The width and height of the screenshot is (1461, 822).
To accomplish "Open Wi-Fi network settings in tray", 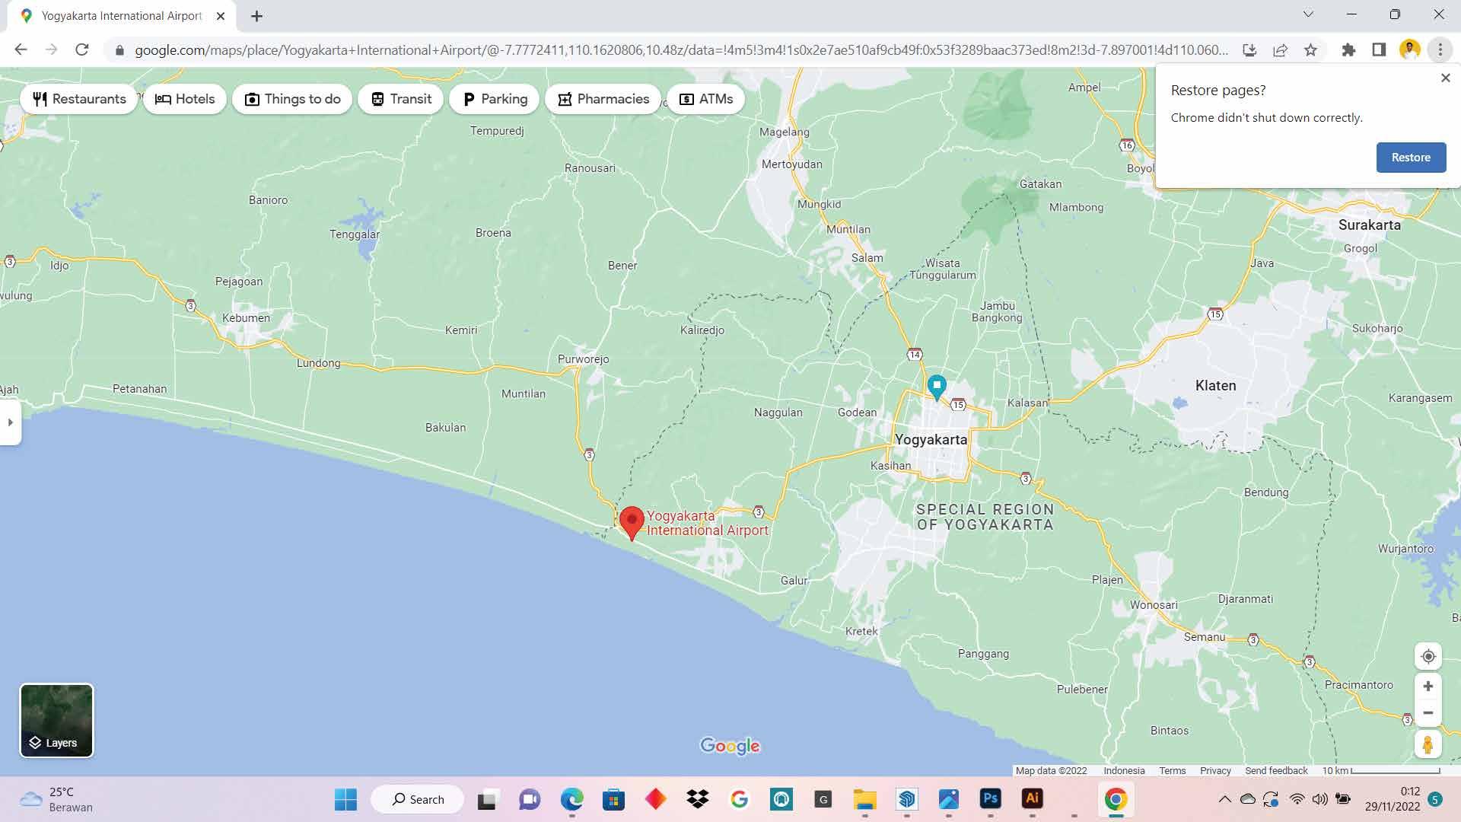I will (x=1297, y=799).
